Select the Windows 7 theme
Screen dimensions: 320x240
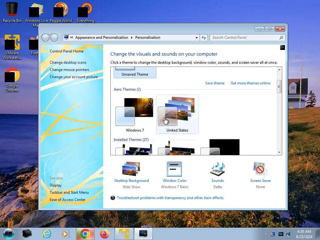tap(135, 114)
